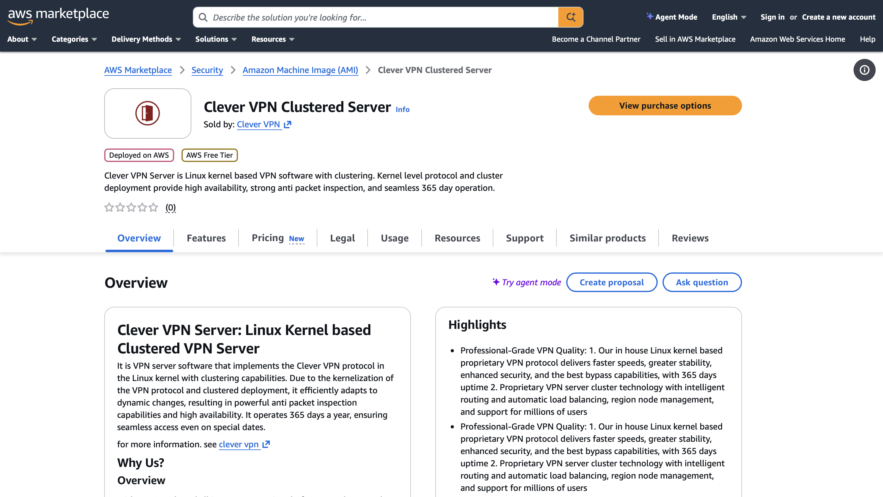Open the Usage tab
Viewport: 883px width, 497px height.
(395, 238)
